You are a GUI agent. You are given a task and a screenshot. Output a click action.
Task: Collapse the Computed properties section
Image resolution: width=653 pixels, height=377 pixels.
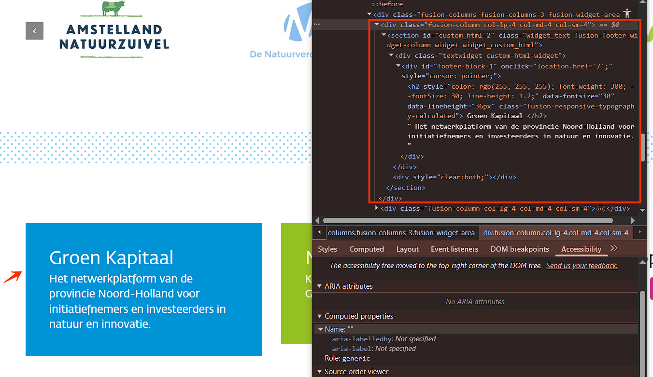319,316
